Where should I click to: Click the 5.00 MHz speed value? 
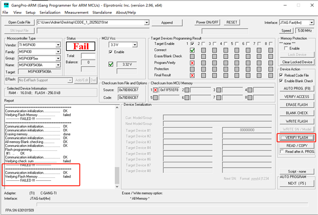(x=305, y=31)
